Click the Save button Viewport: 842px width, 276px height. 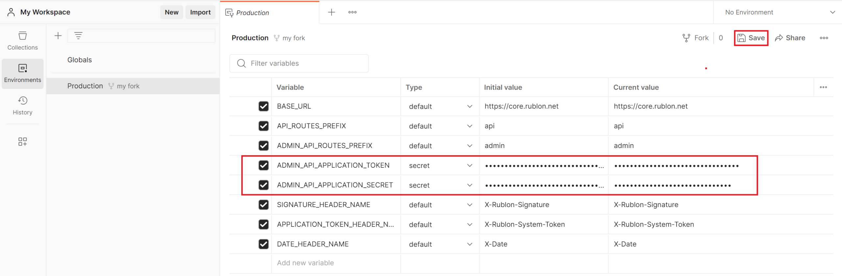click(751, 38)
